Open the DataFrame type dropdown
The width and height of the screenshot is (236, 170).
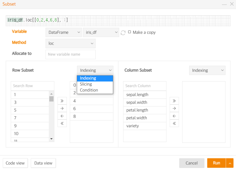pyautogui.click(x=64, y=32)
